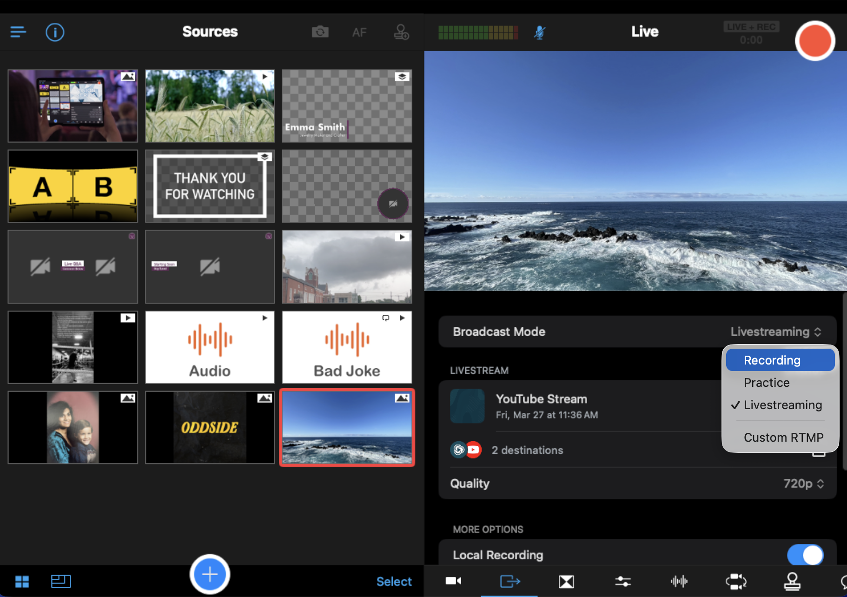Select the Starting Soon layout source
847x597 pixels.
[x=210, y=266]
